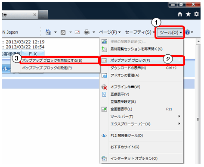Viewport: 204px width, 167px height.
Task: Click the blue Help question icon
Action: 188,32
